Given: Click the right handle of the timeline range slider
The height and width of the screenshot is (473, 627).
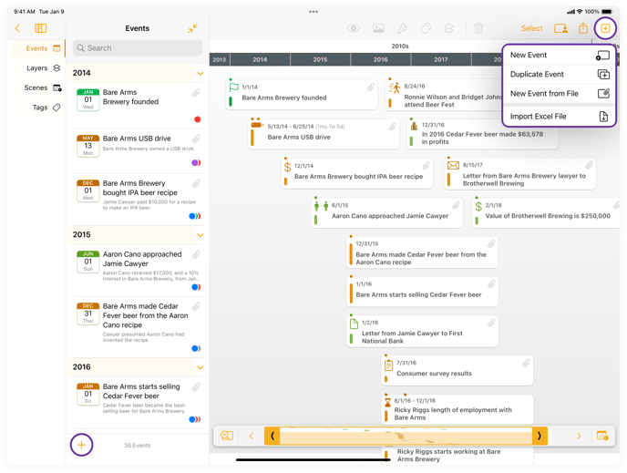Looking at the screenshot, I should tap(540, 437).
